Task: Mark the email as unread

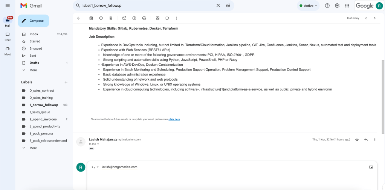Action: point(124,18)
